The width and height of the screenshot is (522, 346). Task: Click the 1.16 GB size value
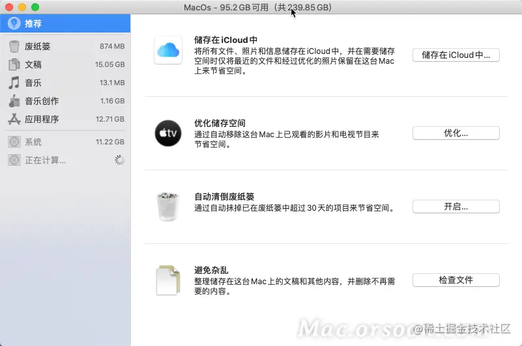[x=113, y=101]
